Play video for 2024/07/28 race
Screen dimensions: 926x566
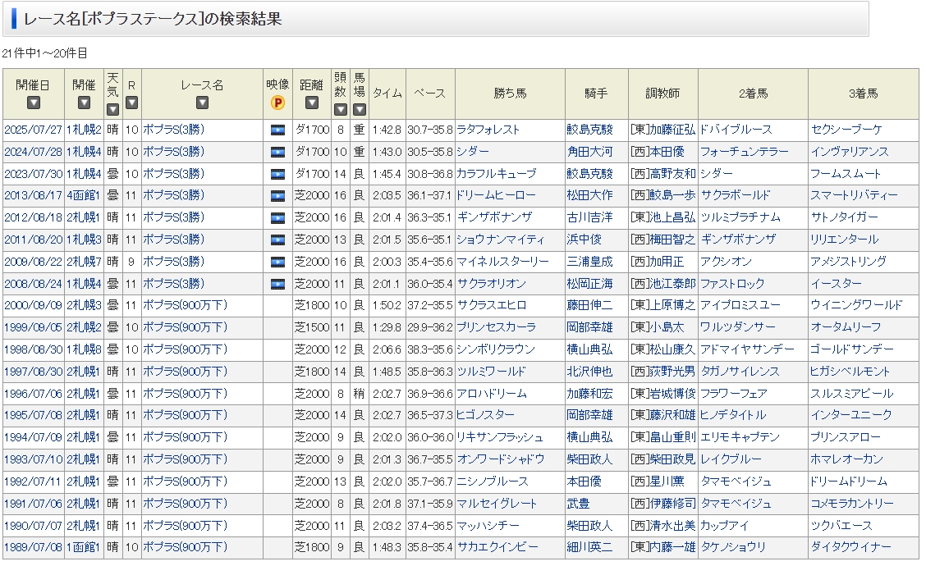277,153
